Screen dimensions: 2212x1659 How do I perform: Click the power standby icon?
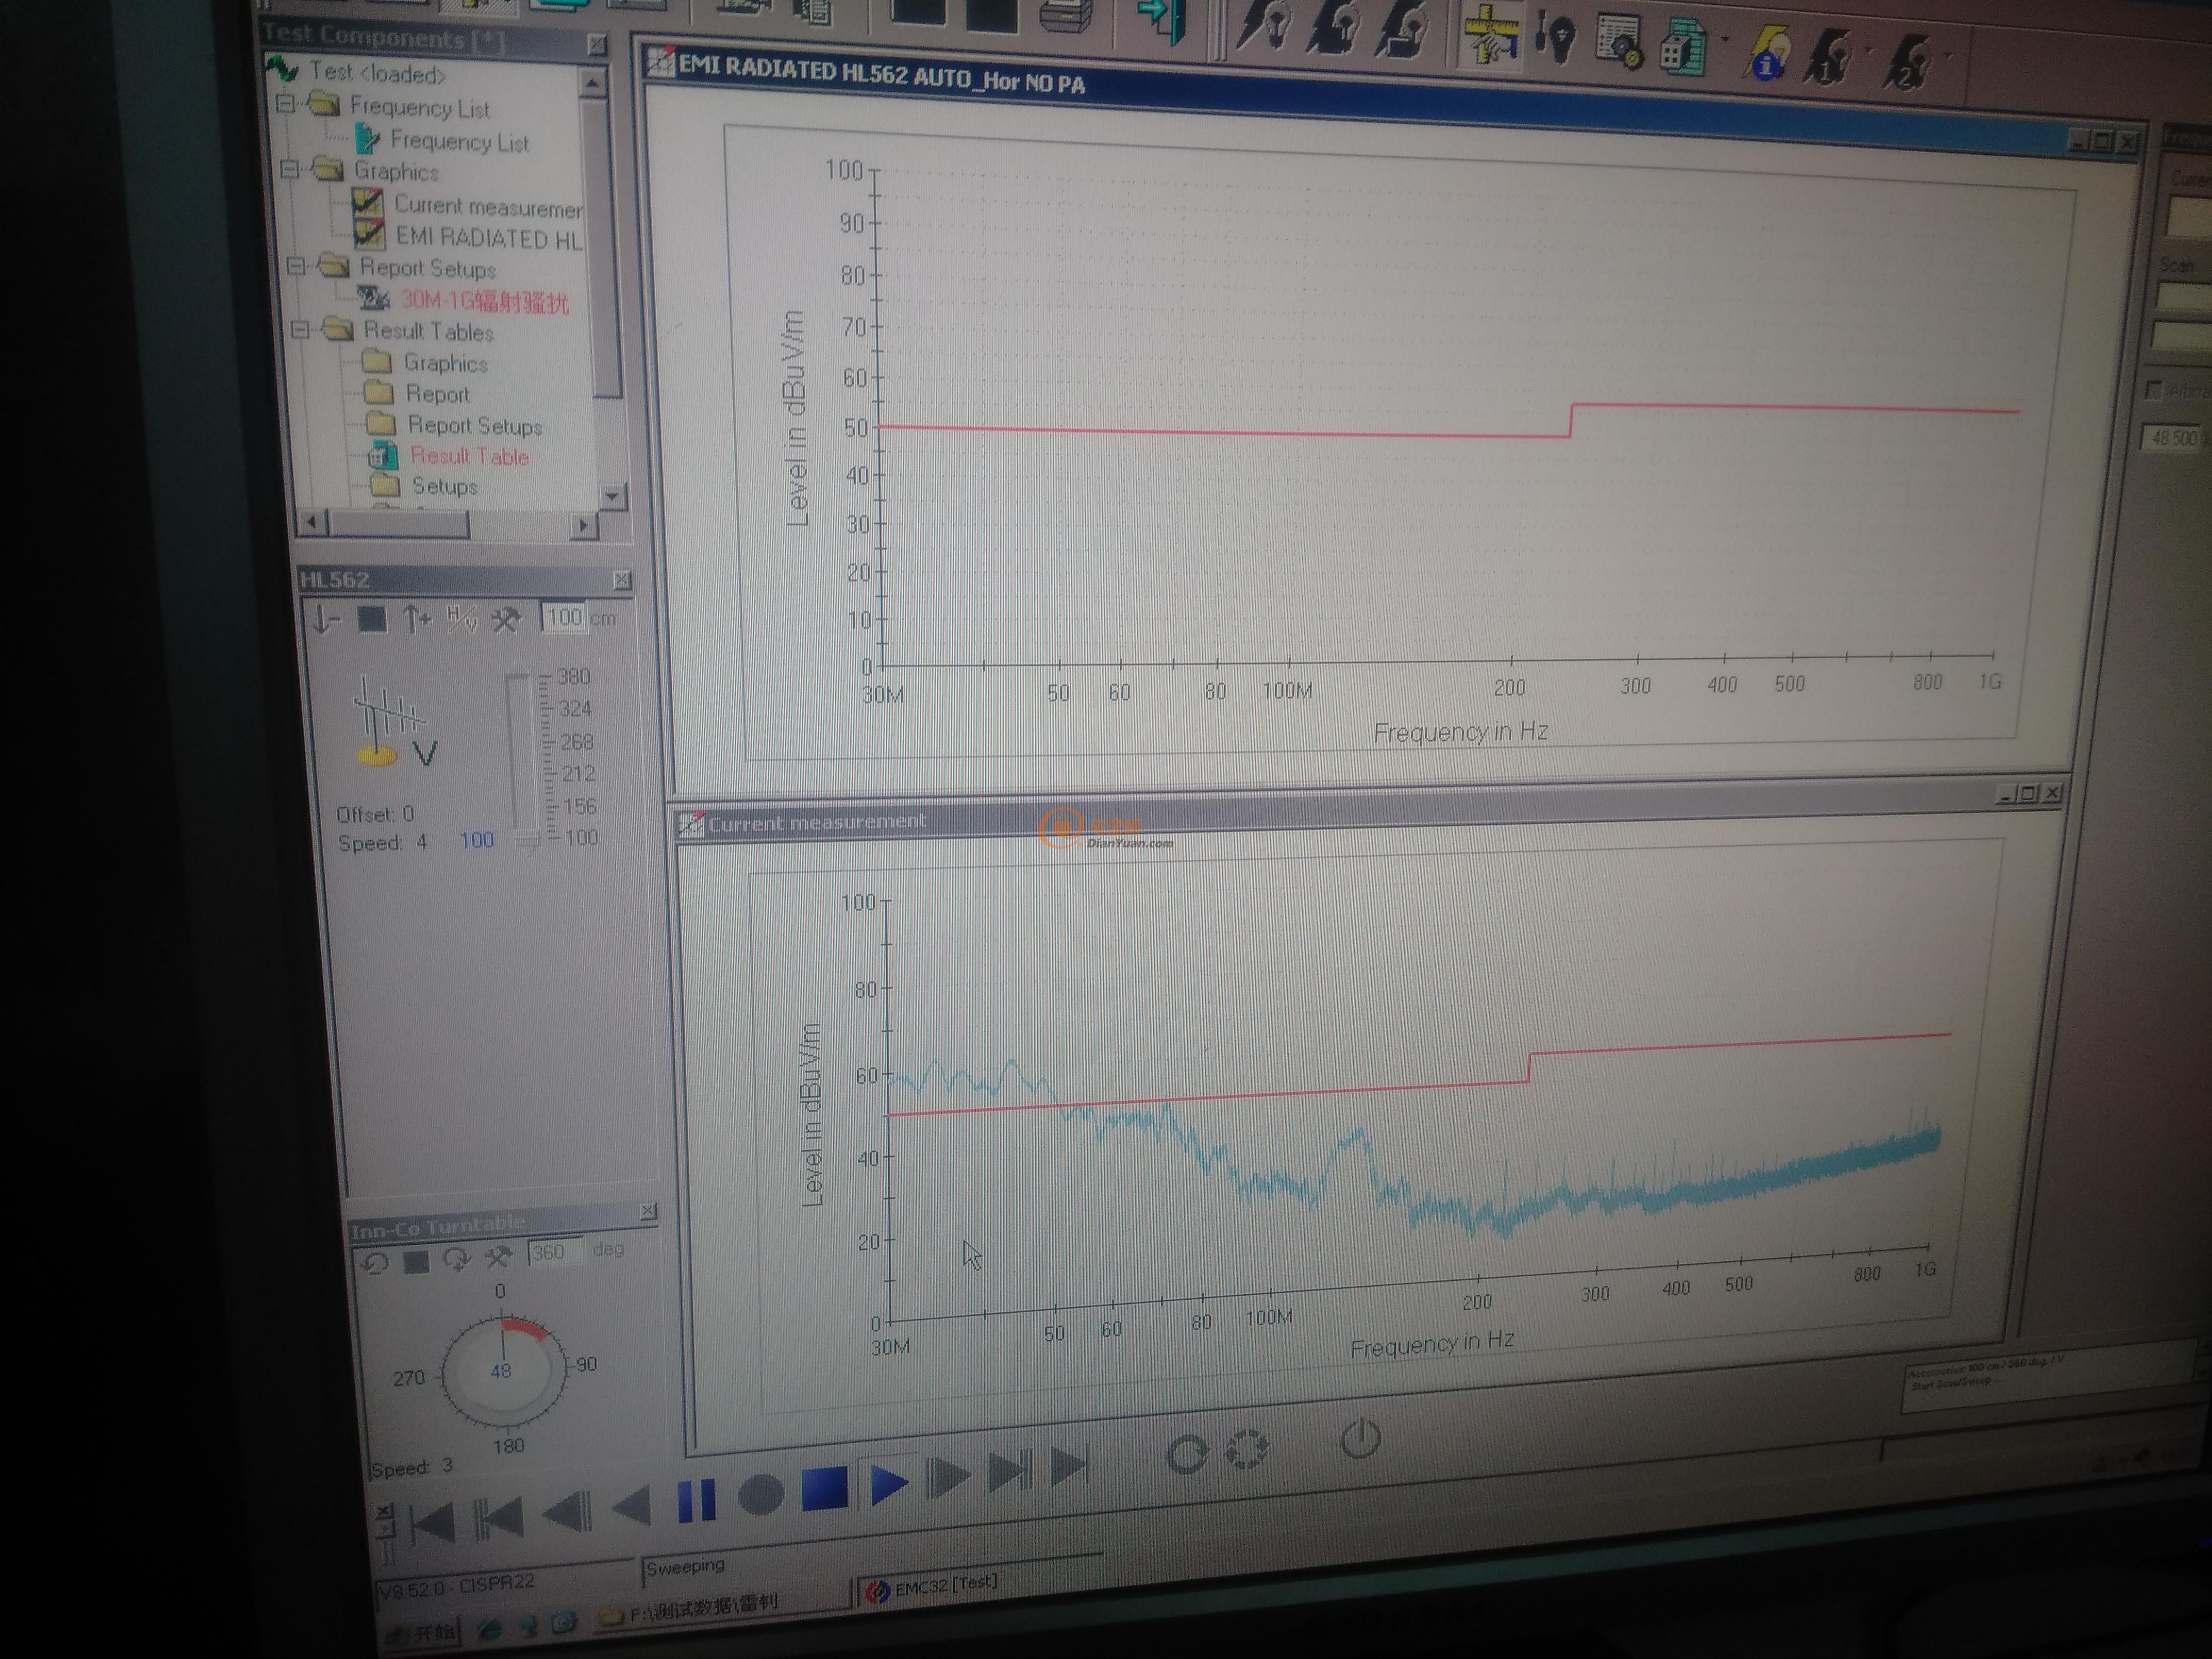pos(1360,1439)
